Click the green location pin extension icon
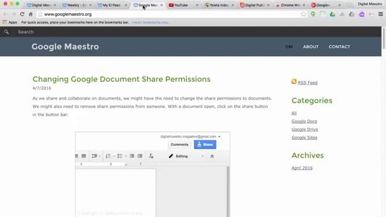 point(313,14)
